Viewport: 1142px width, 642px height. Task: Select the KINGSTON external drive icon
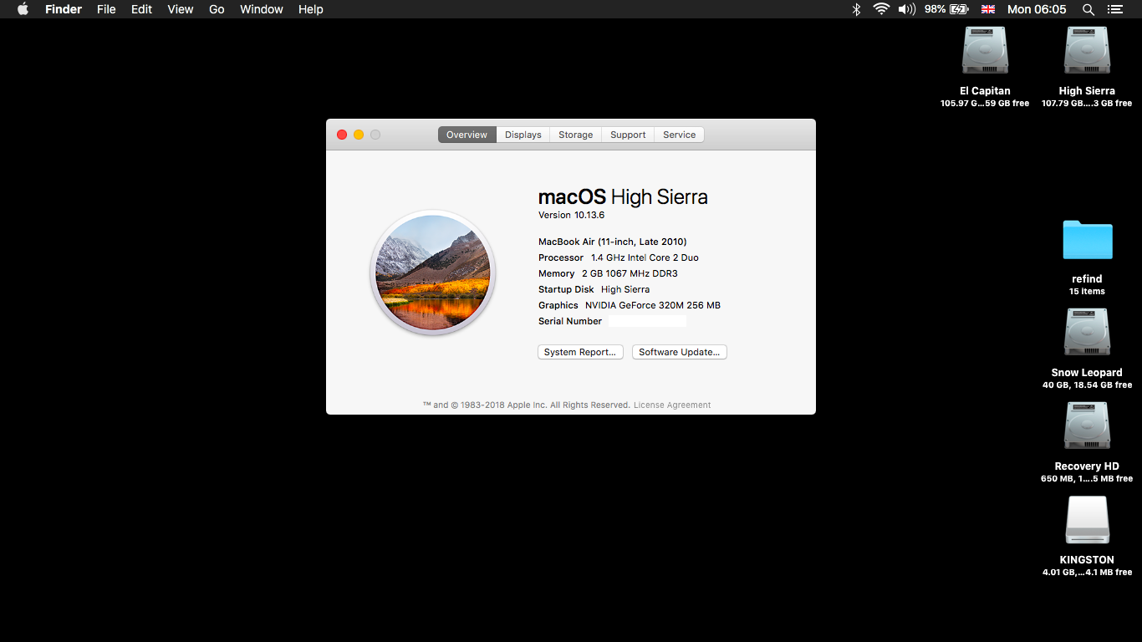(x=1087, y=521)
